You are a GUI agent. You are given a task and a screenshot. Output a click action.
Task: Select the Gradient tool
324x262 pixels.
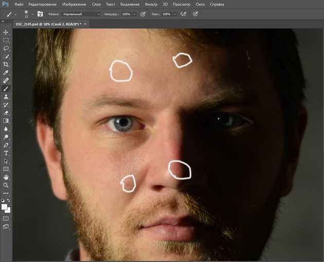point(6,121)
